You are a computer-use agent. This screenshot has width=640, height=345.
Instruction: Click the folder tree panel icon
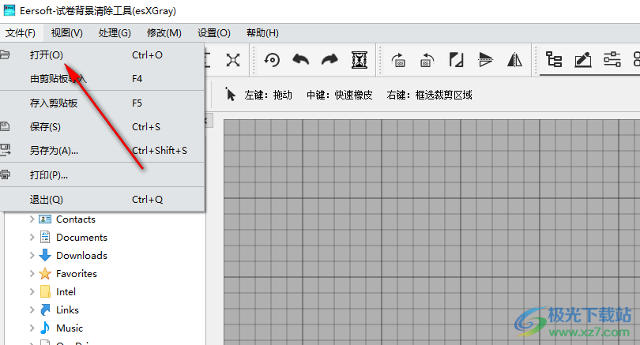pos(554,60)
